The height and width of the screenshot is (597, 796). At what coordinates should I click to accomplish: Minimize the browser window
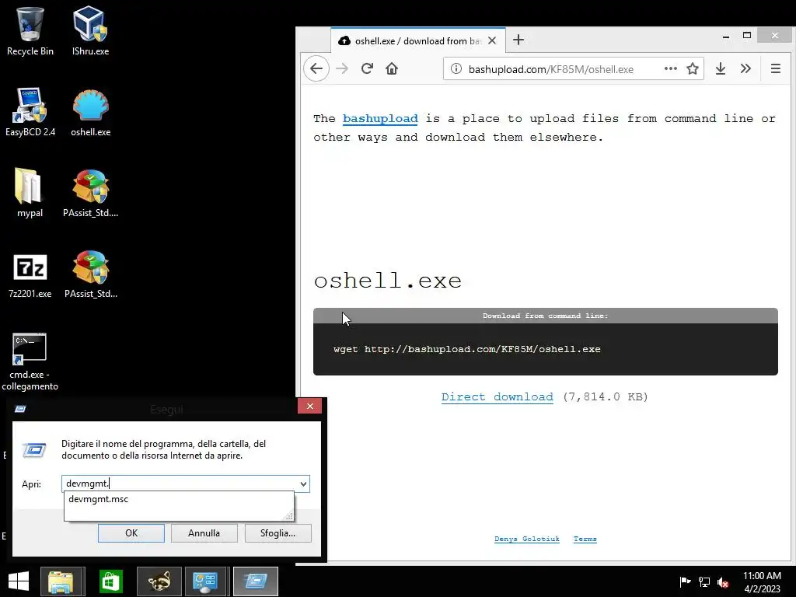pyautogui.click(x=726, y=36)
